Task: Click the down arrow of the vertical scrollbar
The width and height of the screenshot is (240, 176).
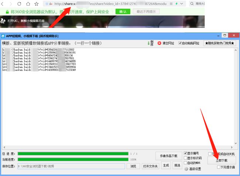Action: point(236,143)
